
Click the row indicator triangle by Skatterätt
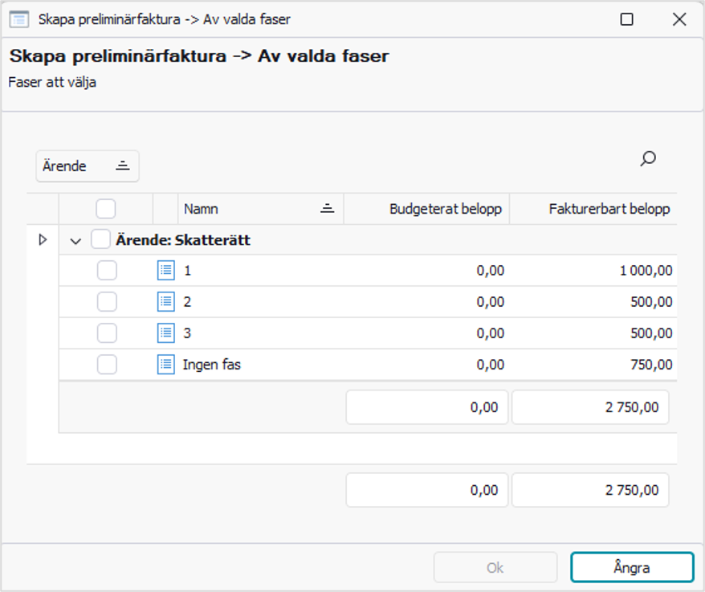point(43,239)
